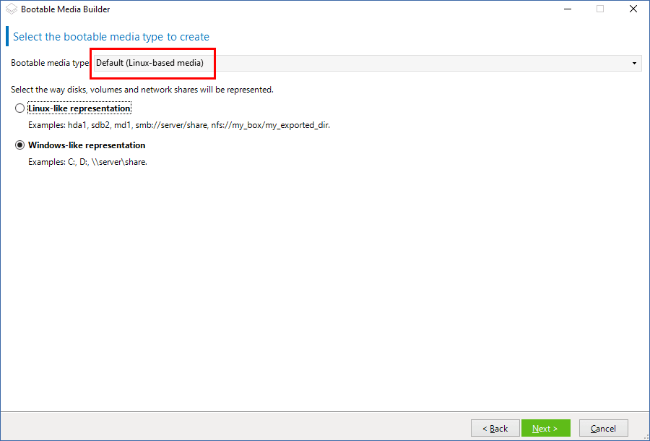This screenshot has height=441, width=650.
Task: Click the "Select the way disks, volumes" description
Action: tap(142, 90)
